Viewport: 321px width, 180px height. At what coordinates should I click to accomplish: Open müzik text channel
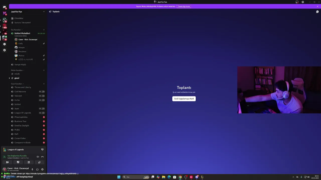point(28,74)
